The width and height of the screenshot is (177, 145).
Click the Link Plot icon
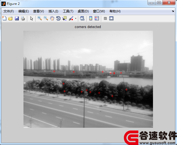coord(82,18)
